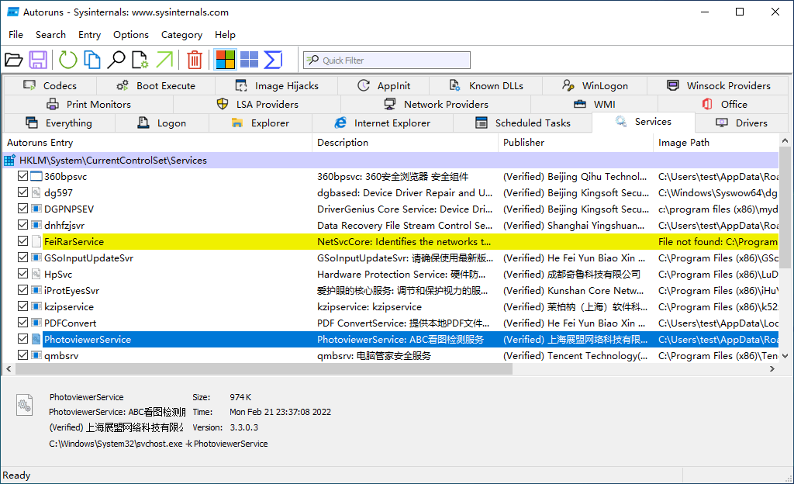The width and height of the screenshot is (794, 484).
Task: Click the Tencent Technology publisher cell
Action: click(575, 356)
